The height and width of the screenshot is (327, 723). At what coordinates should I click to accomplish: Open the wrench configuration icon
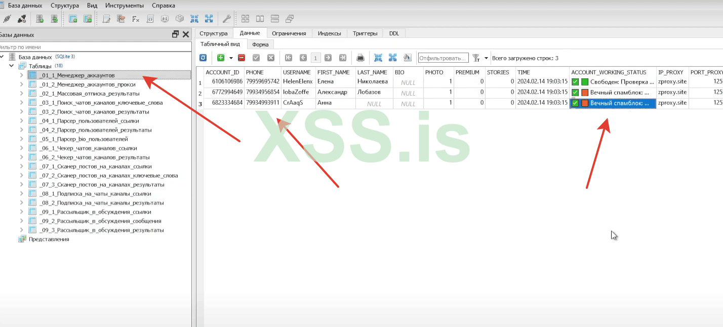(227, 19)
